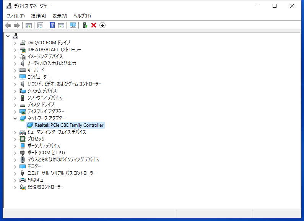Click the ユニバーサル シリアル バス USB icon
This screenshot has height=221, width=304.
23,173
